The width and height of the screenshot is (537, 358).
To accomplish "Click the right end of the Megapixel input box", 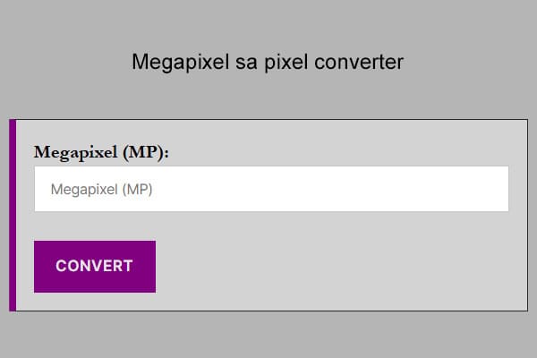I will point(492,189).
